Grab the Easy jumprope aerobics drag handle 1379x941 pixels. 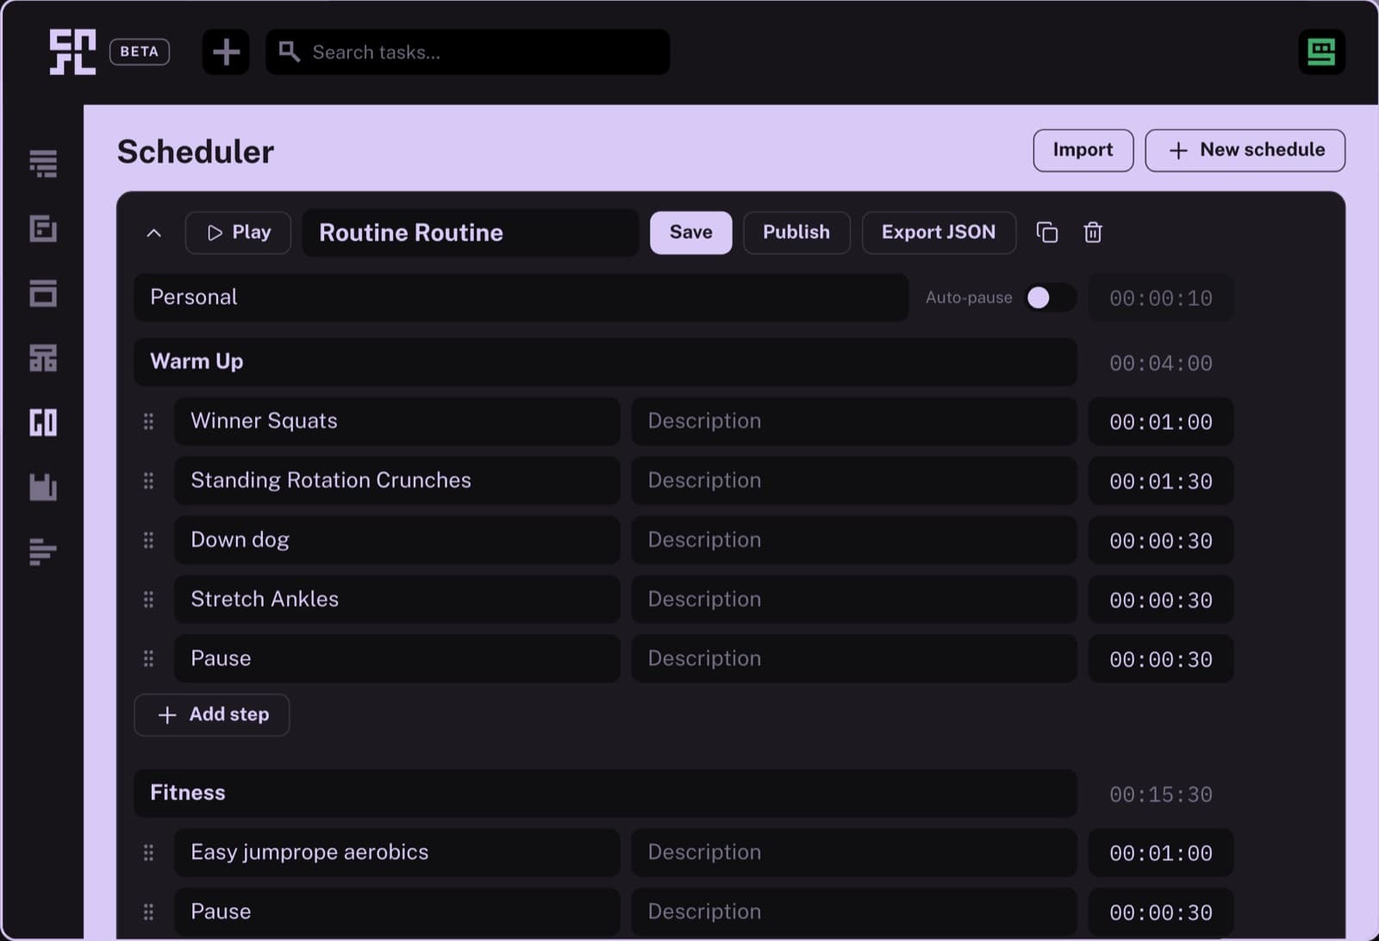(148, 853)
